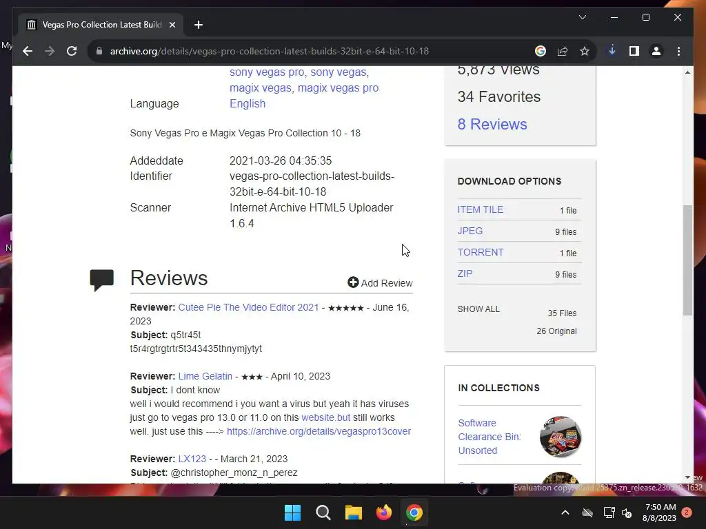Open the Chrome profile menu
The width and height of the screenshot is (706, 529).
click(656, 51)
